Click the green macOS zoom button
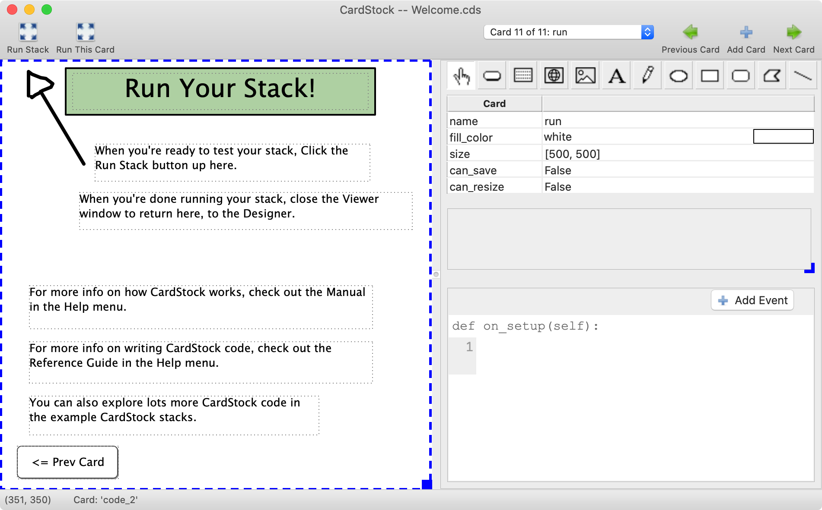822x510 pixels. pyautogui.click(x=47, y=9)
